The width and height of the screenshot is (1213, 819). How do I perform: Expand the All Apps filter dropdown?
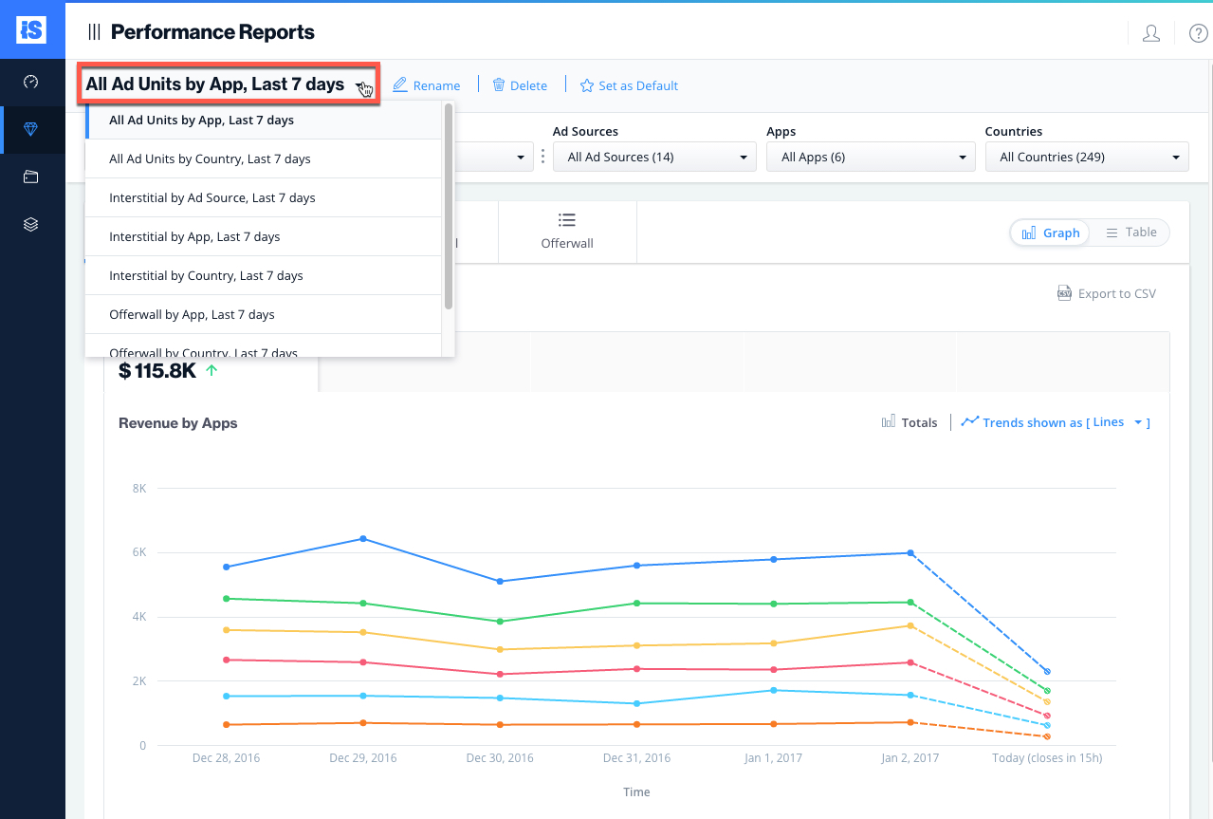870,157
